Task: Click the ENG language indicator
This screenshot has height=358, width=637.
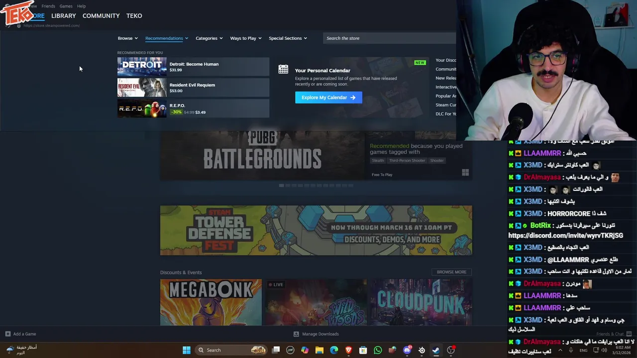Action: (583, 350)
